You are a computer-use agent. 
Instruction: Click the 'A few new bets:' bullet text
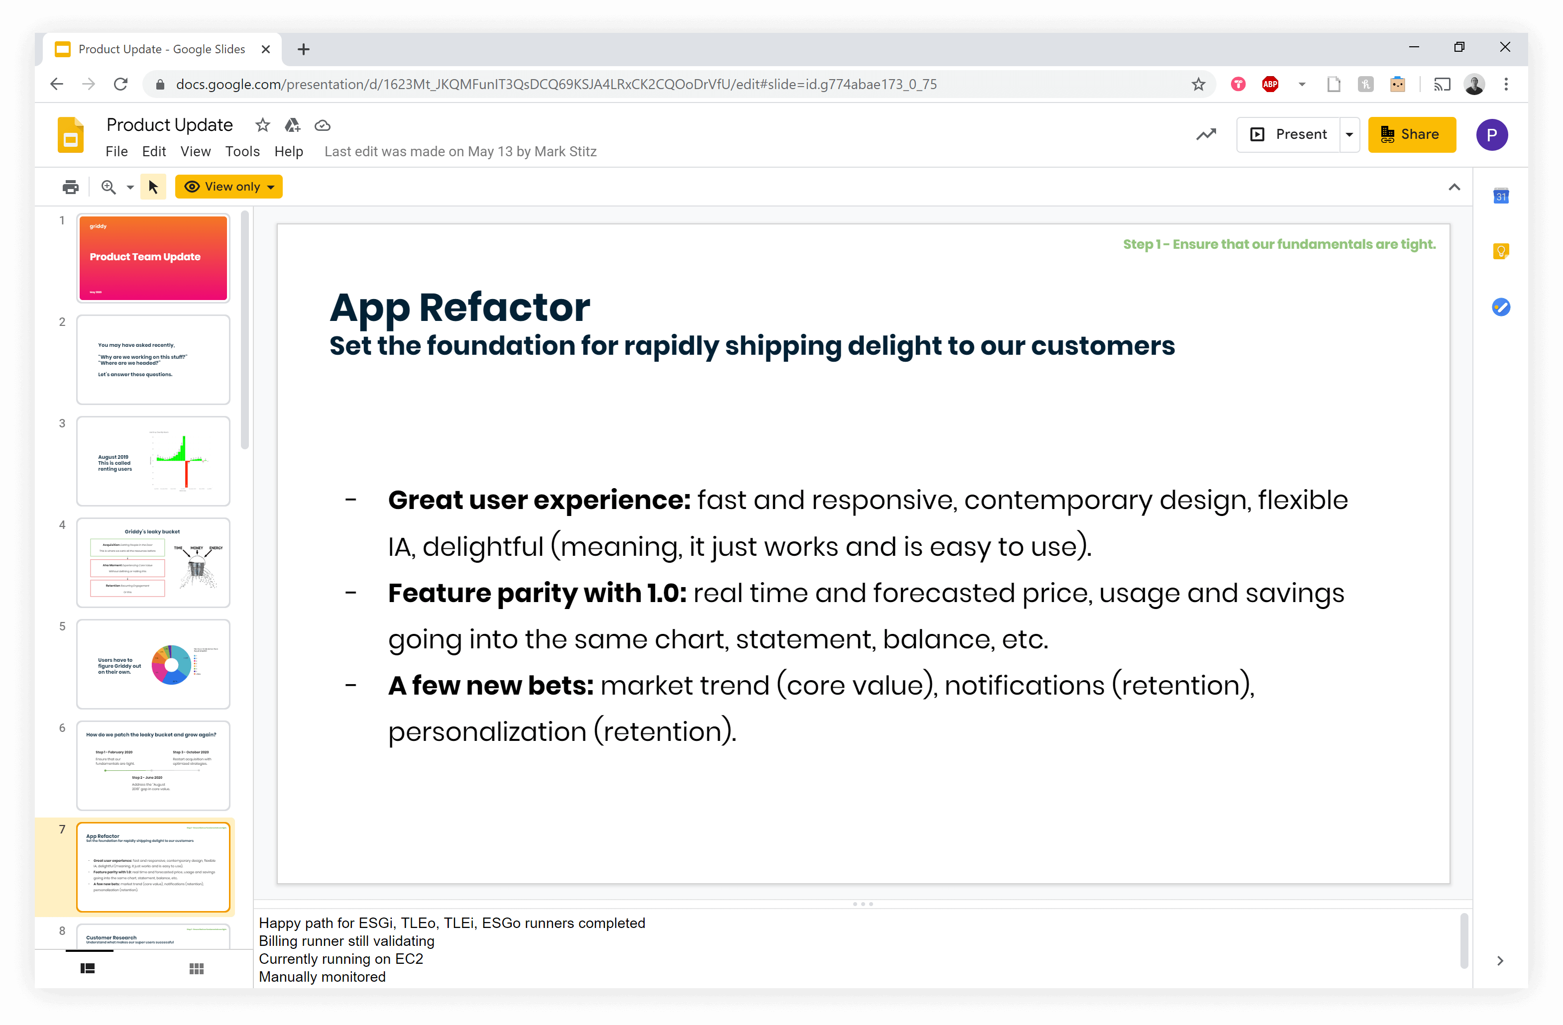coord(491,686)
